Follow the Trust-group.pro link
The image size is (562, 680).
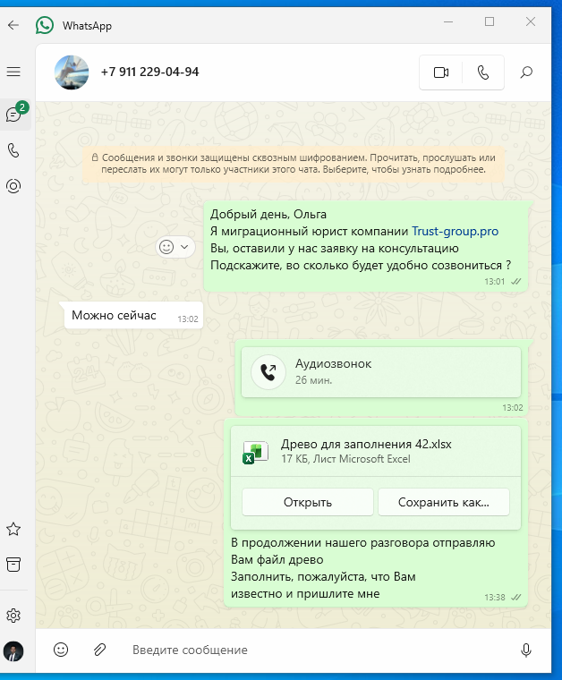coord(455,231)
